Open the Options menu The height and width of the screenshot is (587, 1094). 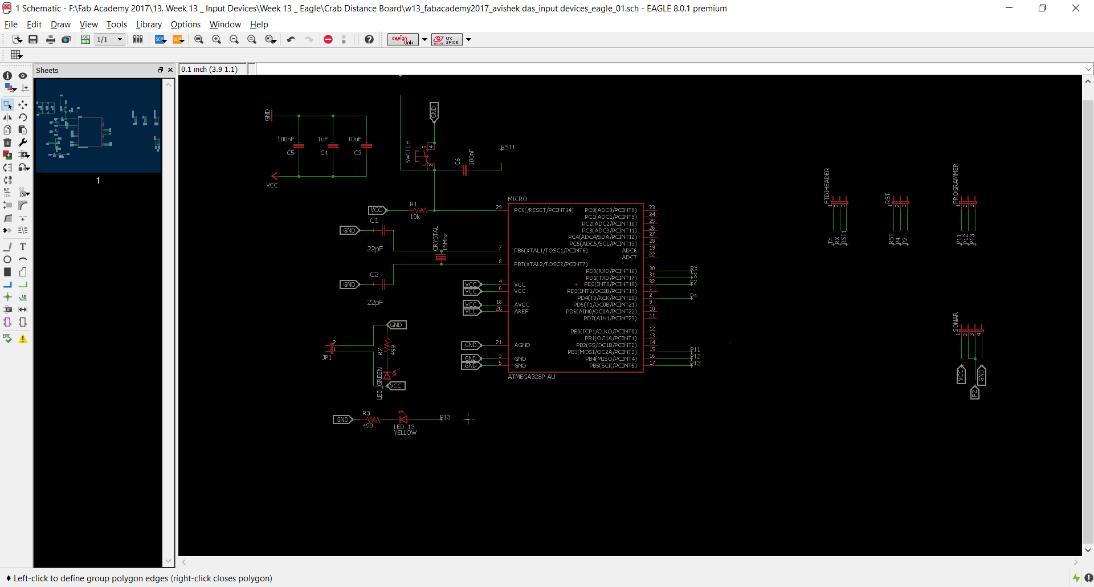(186, 25)
